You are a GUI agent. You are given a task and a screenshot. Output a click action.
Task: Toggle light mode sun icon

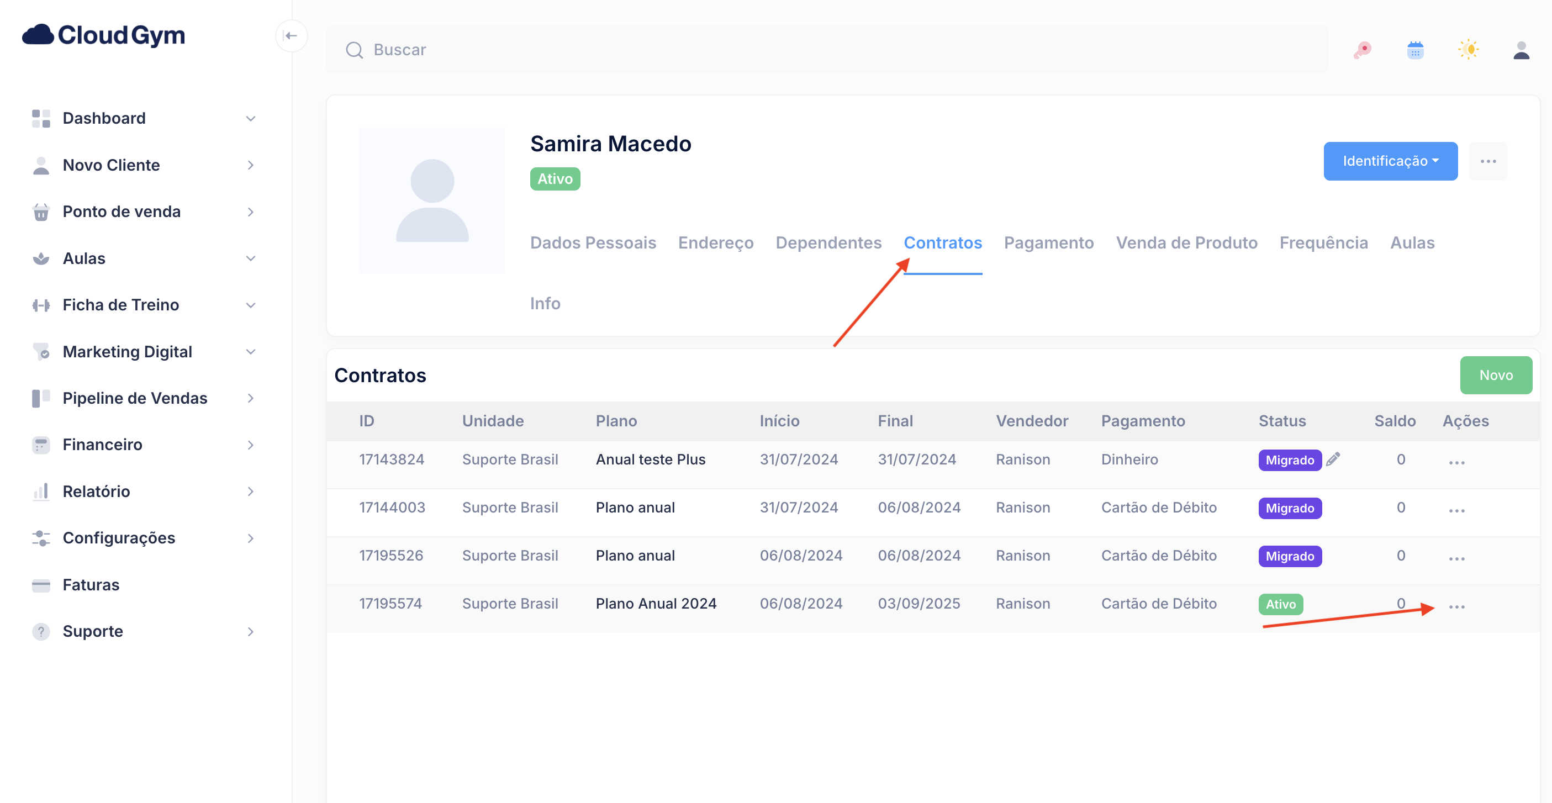[1468, 50]
